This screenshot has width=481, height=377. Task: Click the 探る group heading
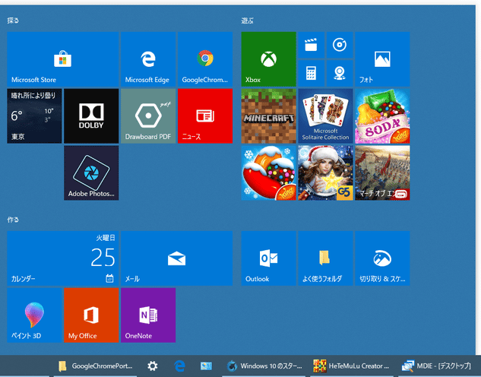(13, 21)
